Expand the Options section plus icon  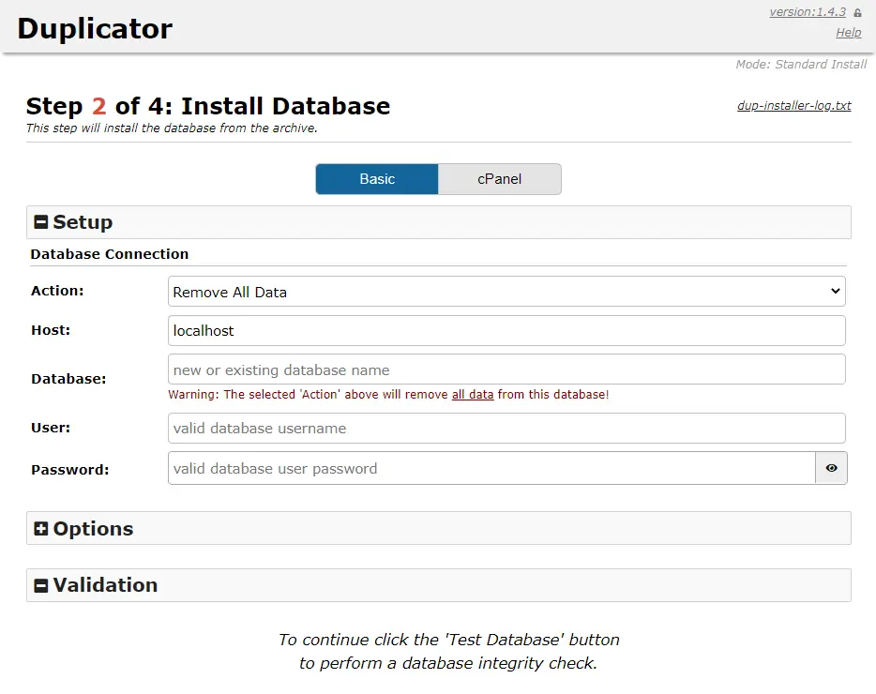click(x=40, y=529)
